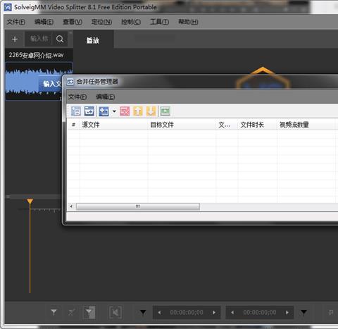338x329 pixels.
Task: Click the 文件时长 column header
Action: point(258,125)
